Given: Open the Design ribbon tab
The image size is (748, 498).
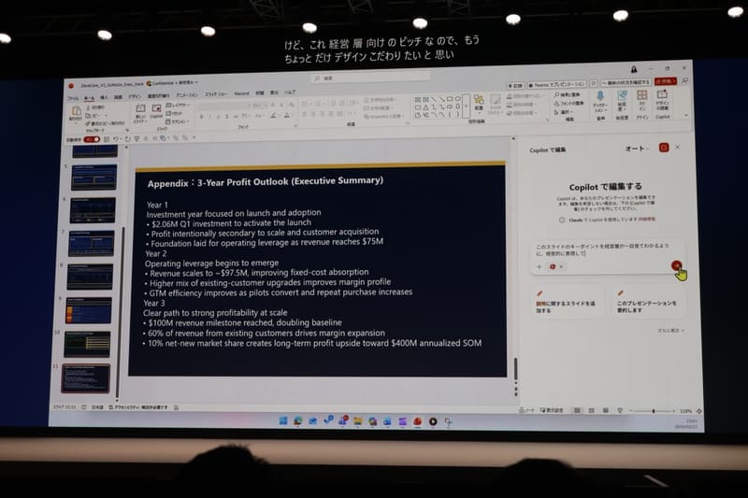Looking at the screenshot, I should 134,97.
